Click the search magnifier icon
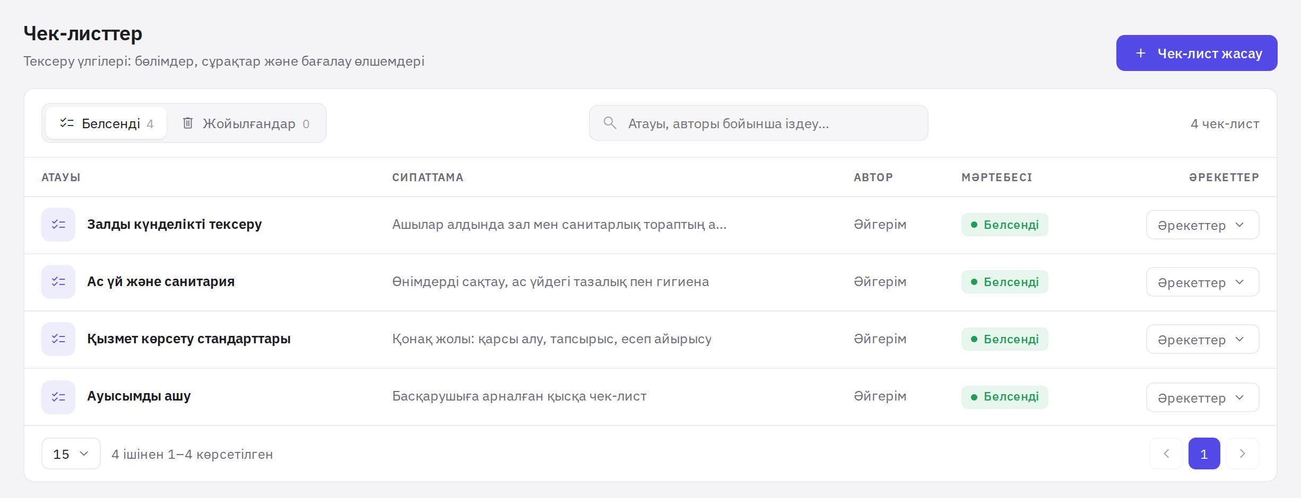 click(610, 123)
